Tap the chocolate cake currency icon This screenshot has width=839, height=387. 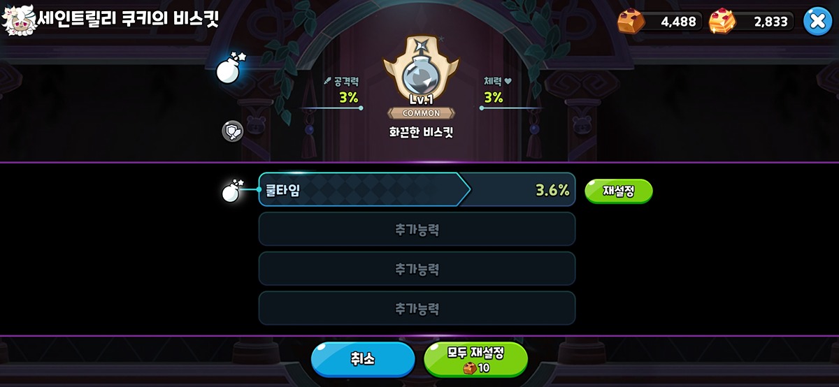click(x=631, y=21)
